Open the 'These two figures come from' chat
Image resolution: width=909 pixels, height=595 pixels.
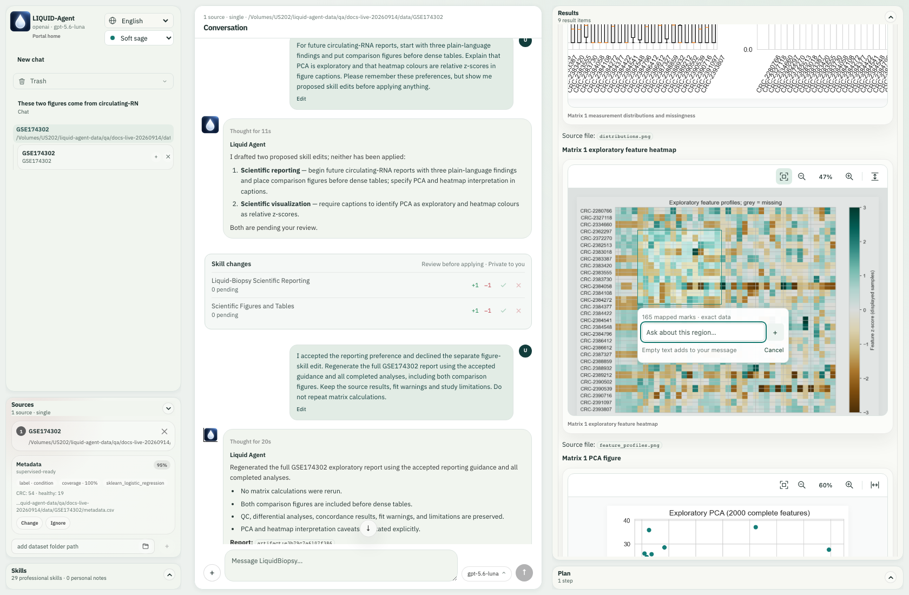[78, 107]
